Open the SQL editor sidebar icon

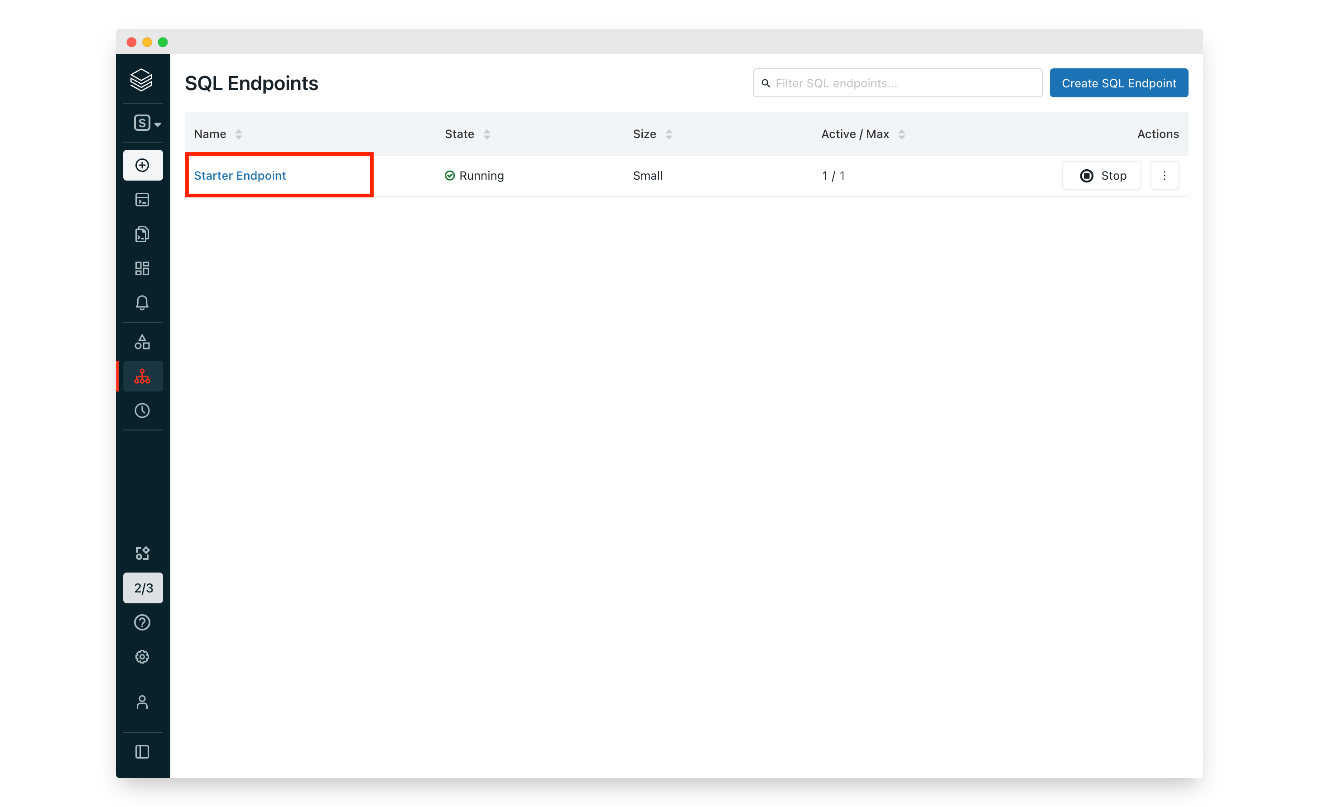point(142,200)
